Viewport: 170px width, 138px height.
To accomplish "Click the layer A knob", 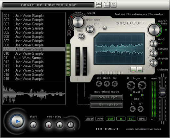I will 131,85.
